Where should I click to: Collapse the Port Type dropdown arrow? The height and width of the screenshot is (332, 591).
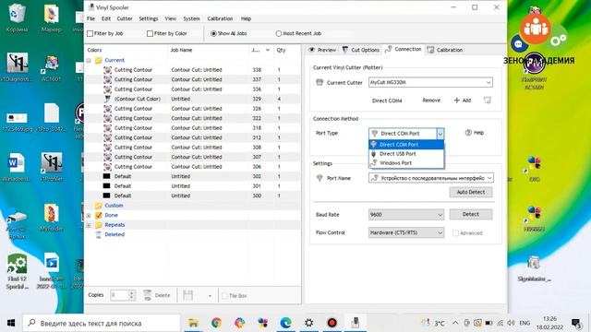click(440, 133)
